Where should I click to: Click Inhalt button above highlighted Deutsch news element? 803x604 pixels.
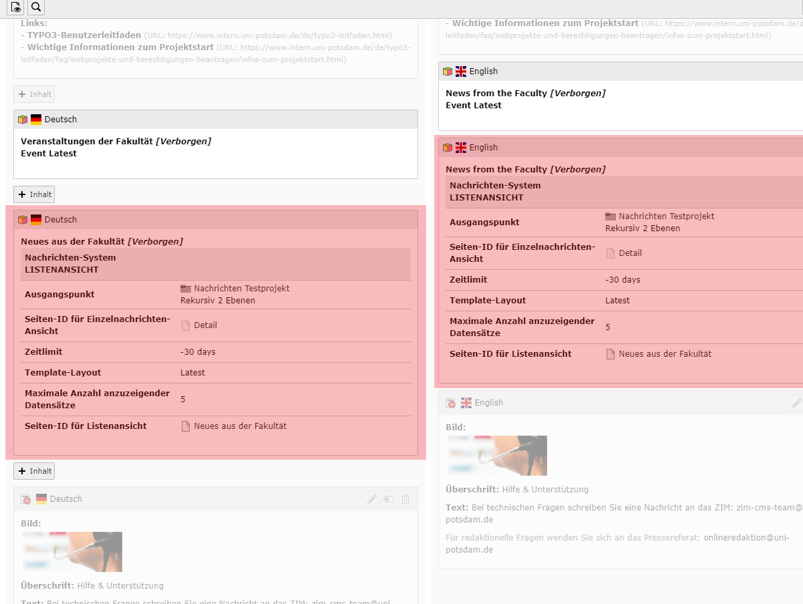34,194
